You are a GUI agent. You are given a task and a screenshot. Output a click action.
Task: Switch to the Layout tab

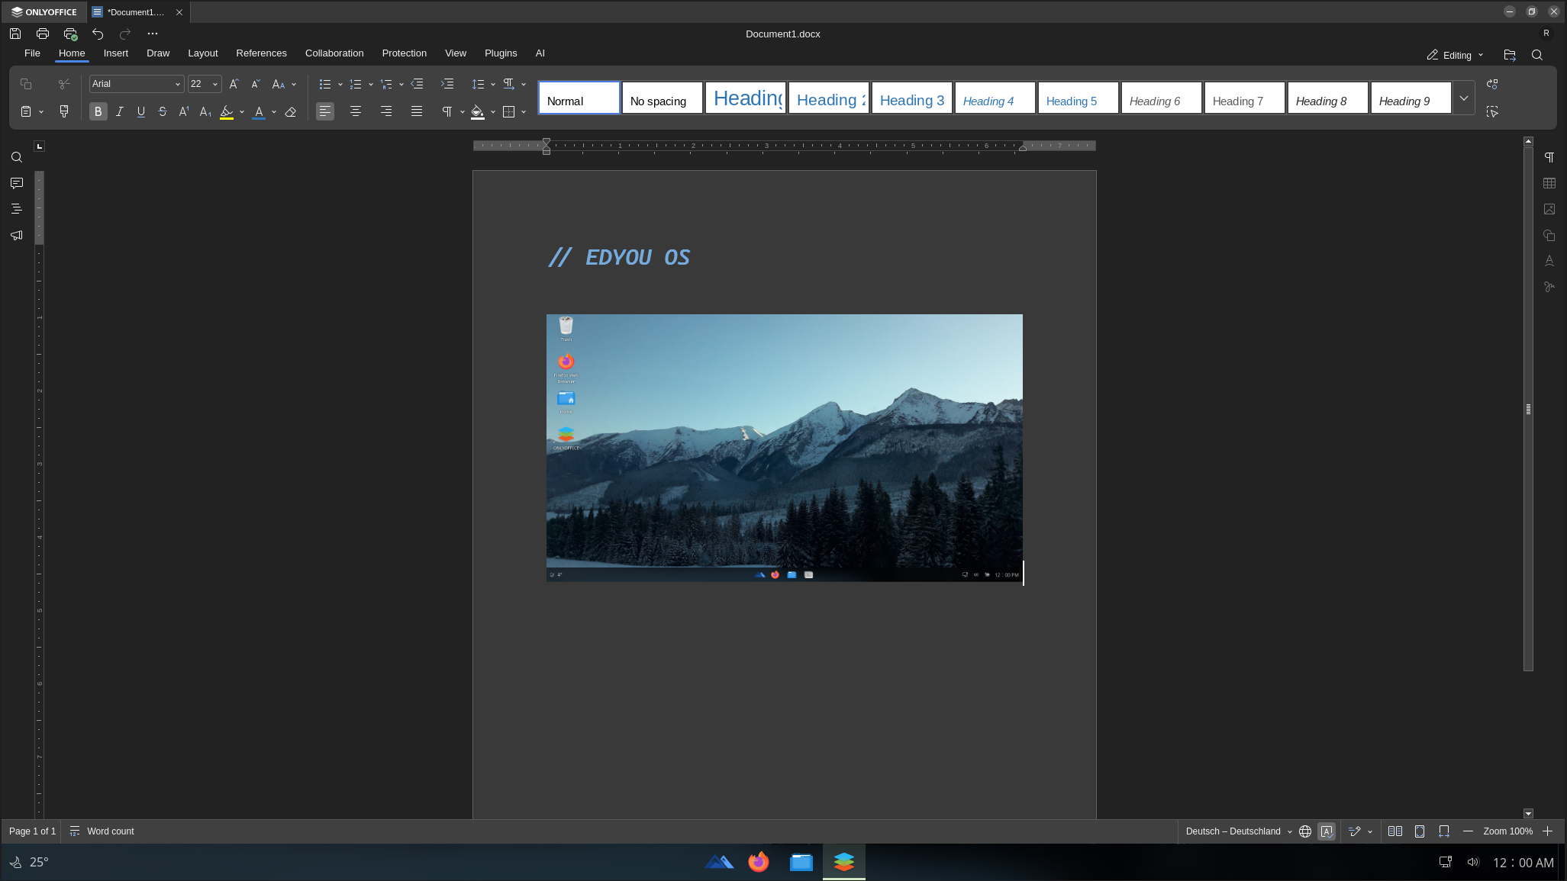click(203, 53)
